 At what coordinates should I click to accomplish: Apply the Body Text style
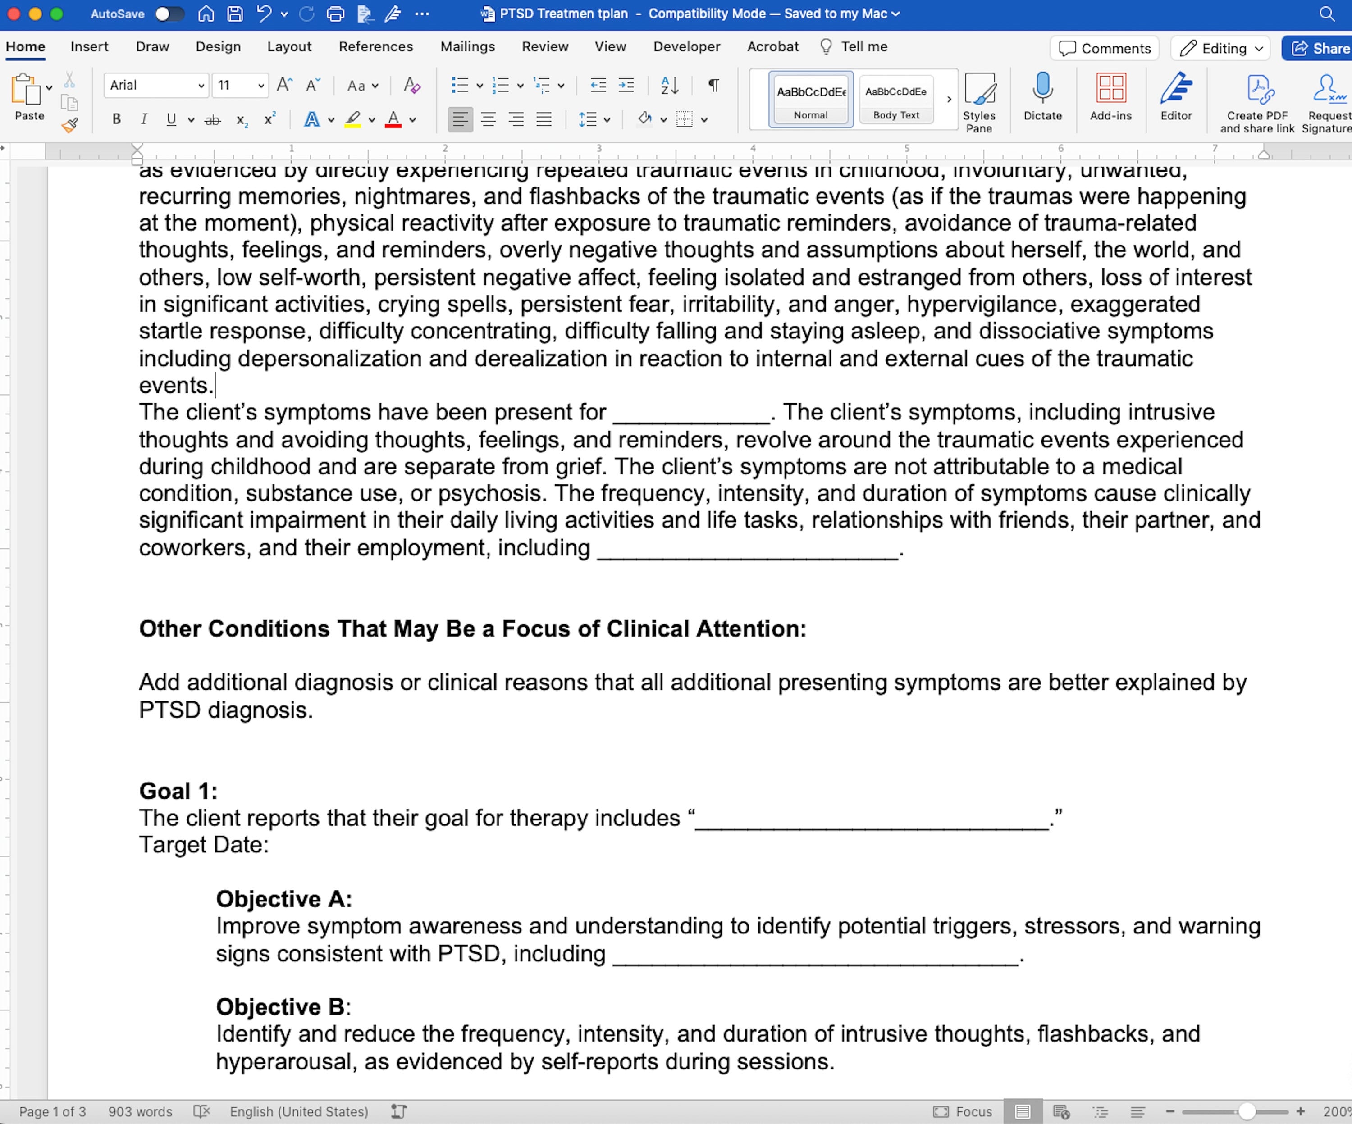point(895,100)
